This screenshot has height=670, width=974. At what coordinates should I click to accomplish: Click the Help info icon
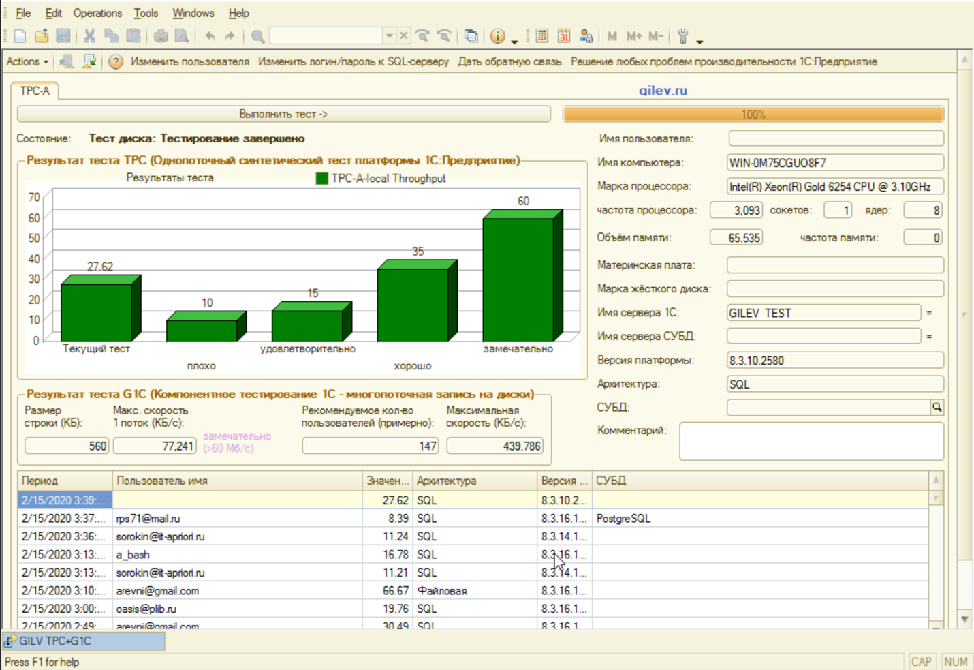pos(498,36)
